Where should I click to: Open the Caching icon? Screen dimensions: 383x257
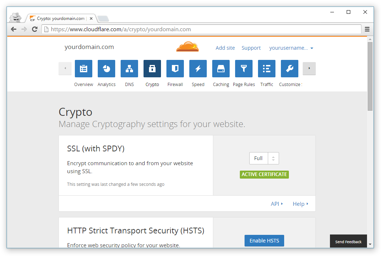pyautogui.click(x=221, y=69)
